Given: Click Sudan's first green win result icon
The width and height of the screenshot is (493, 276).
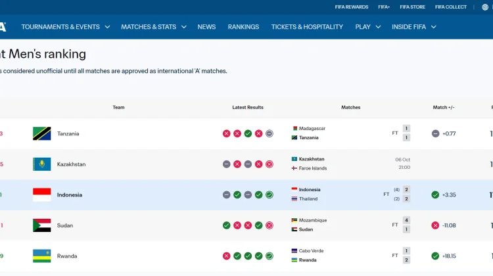Looking at the screenshot, I should coord(226,225).
